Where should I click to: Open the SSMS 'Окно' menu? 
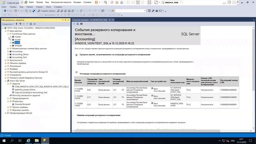48,7
